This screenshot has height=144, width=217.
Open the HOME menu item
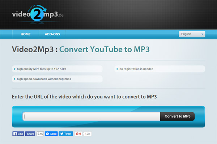[26, 34]
